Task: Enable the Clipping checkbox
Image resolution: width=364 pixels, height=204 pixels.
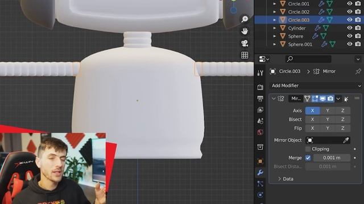Action: (308, 149)
